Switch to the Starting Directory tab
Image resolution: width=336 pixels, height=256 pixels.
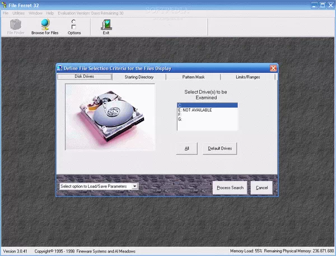[x=139, y=77]
